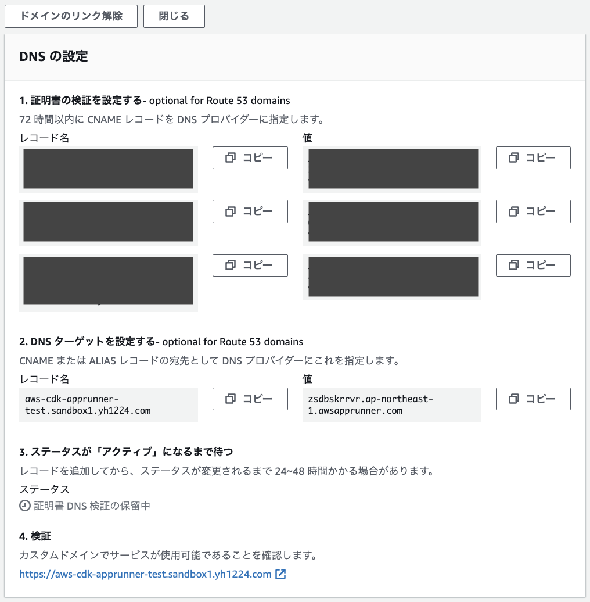Click the third redacted record name box
Screen dimensions: 590x602
tap(108, 280)
